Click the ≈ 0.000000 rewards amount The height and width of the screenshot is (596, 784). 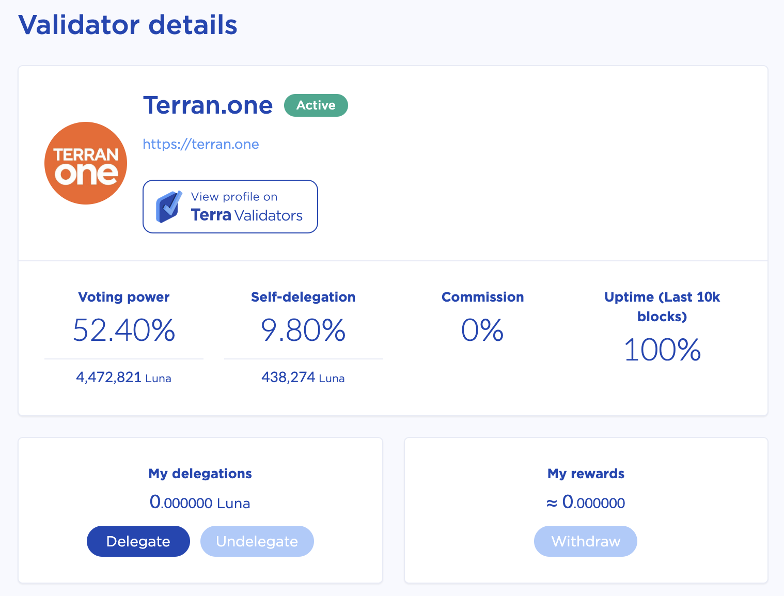586,502
